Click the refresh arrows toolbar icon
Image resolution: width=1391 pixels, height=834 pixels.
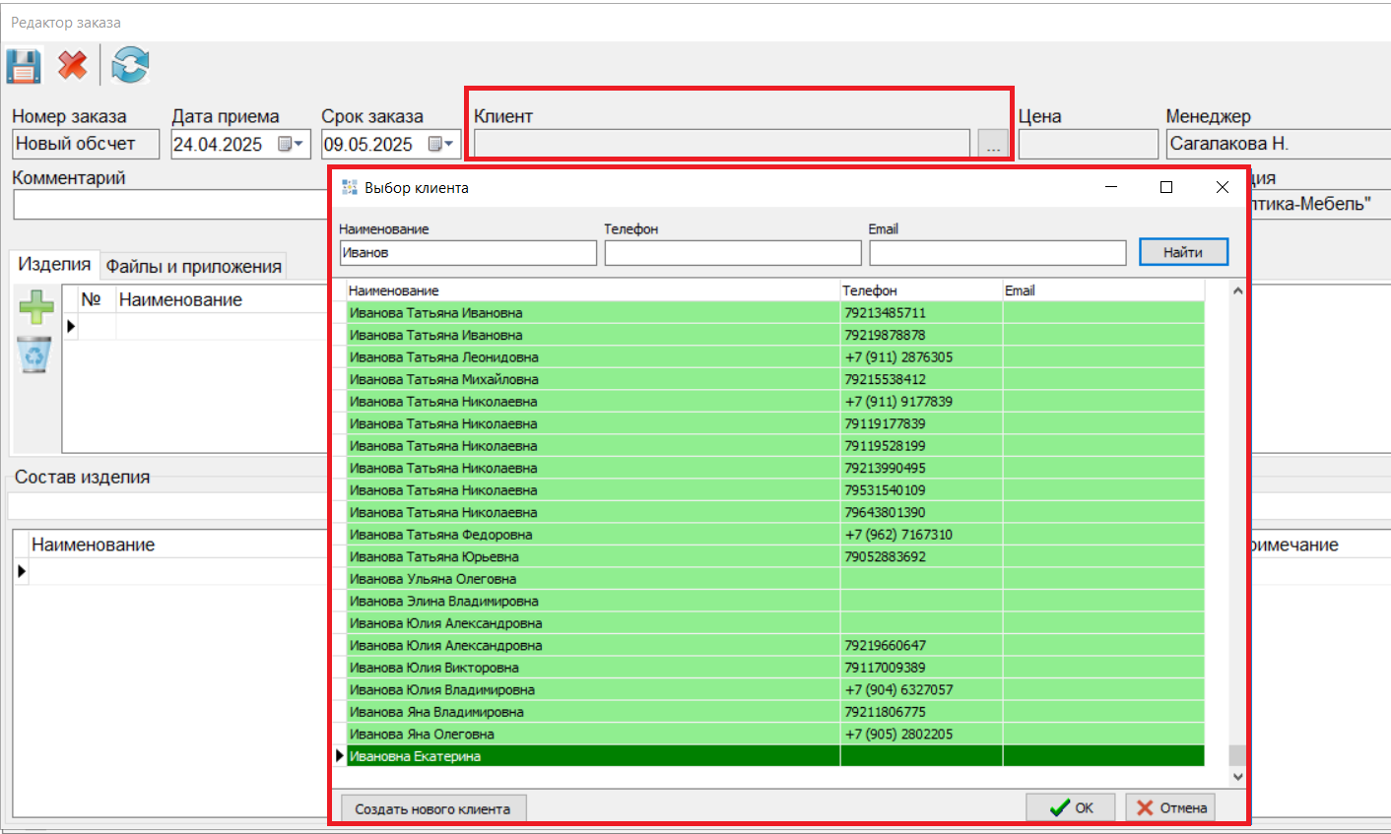(x=130, y=66)
